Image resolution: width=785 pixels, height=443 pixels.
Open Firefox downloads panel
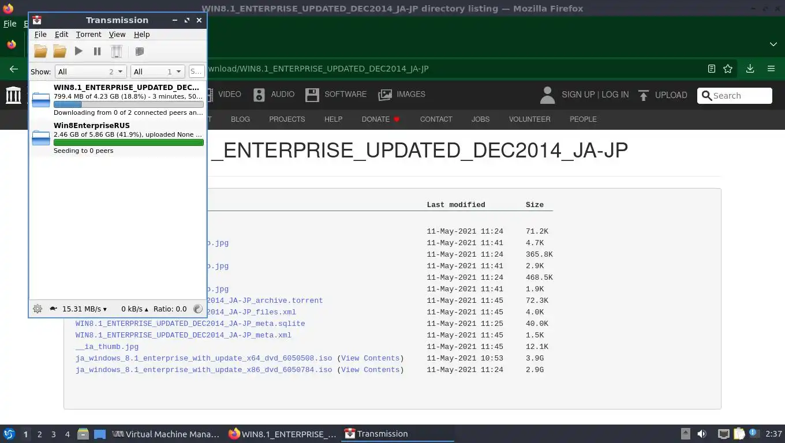coord(750,69)
